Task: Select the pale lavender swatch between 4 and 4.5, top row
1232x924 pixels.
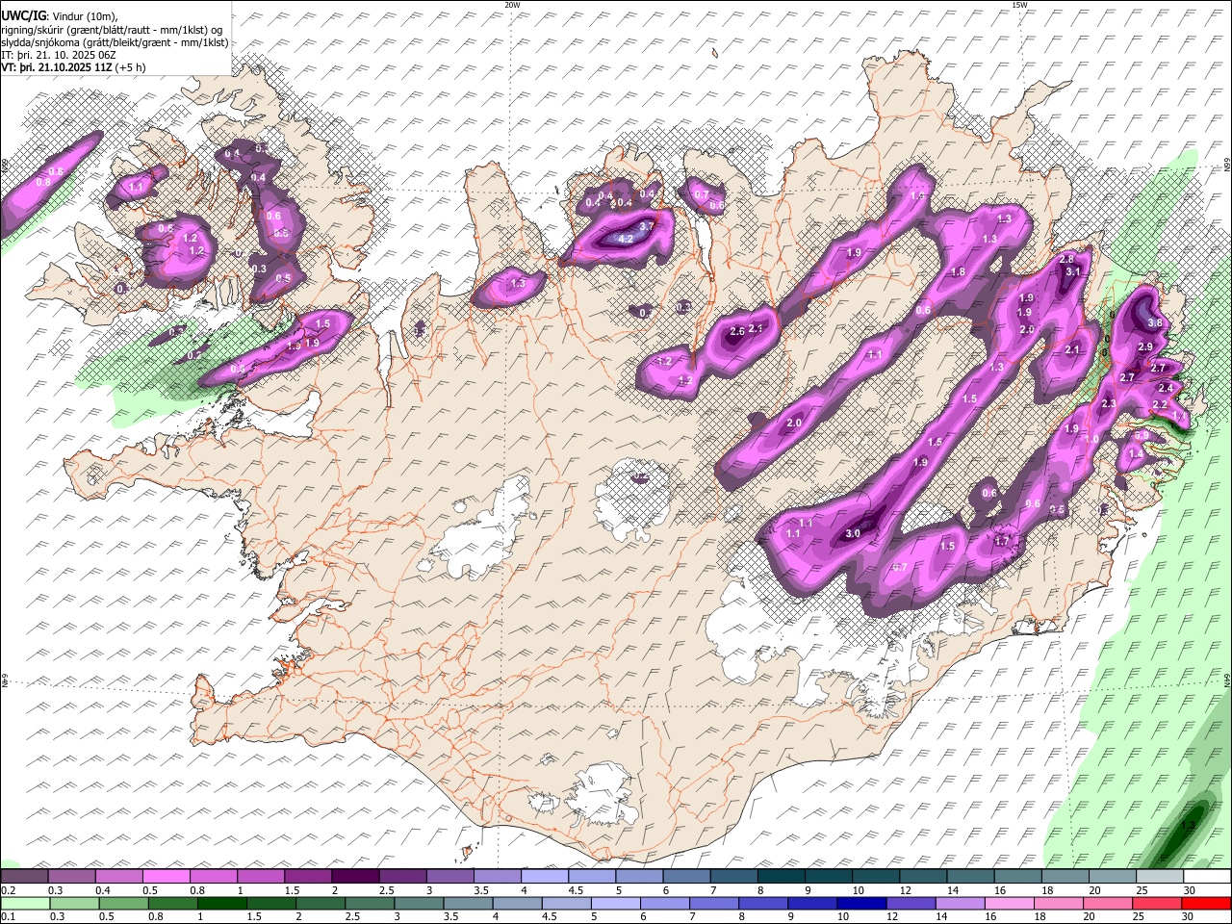Action: click(x=544, y=877)
